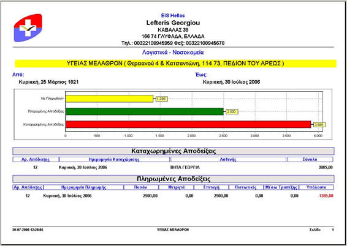Click the 'Ποσόν' column header
Viewport: 347px width, 246px height.
point(141,187)
